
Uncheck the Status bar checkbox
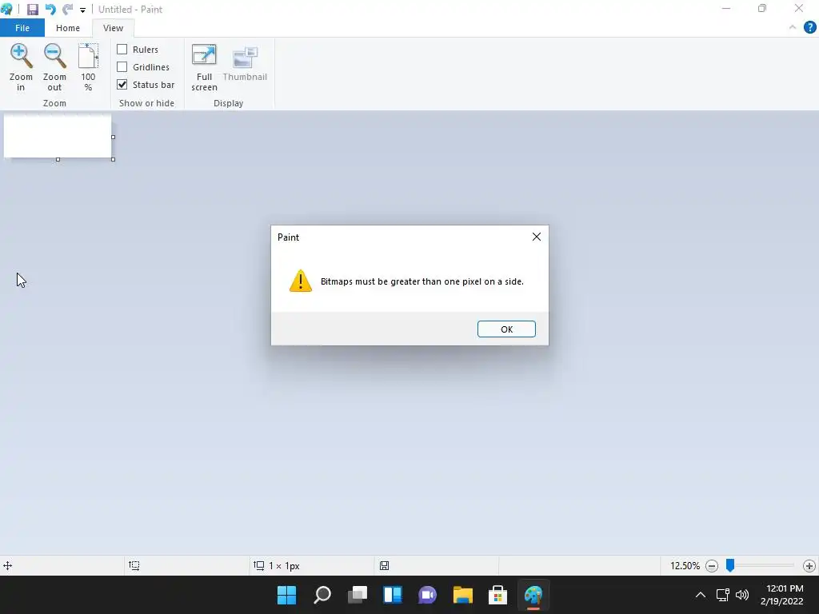point(122,85)
